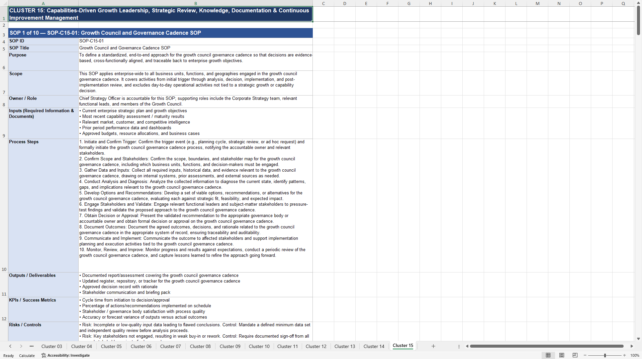
Task: Open Cluster 10 sheet tab
Action: point(259,346)
